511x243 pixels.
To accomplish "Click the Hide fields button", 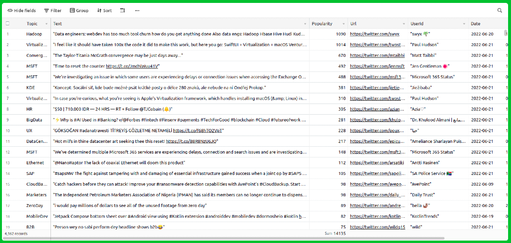I will pyautogui.click(x=21, y=10).
